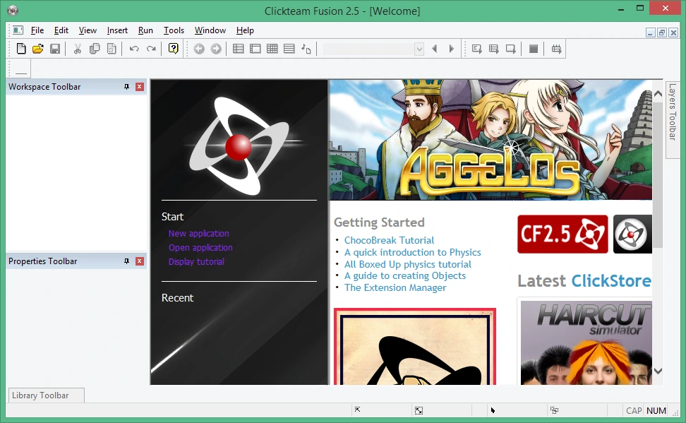The width and height of the screenshot is (686, 423).
Task: Click the Aggelos game banner image
Action: click(x=491, y=140)
